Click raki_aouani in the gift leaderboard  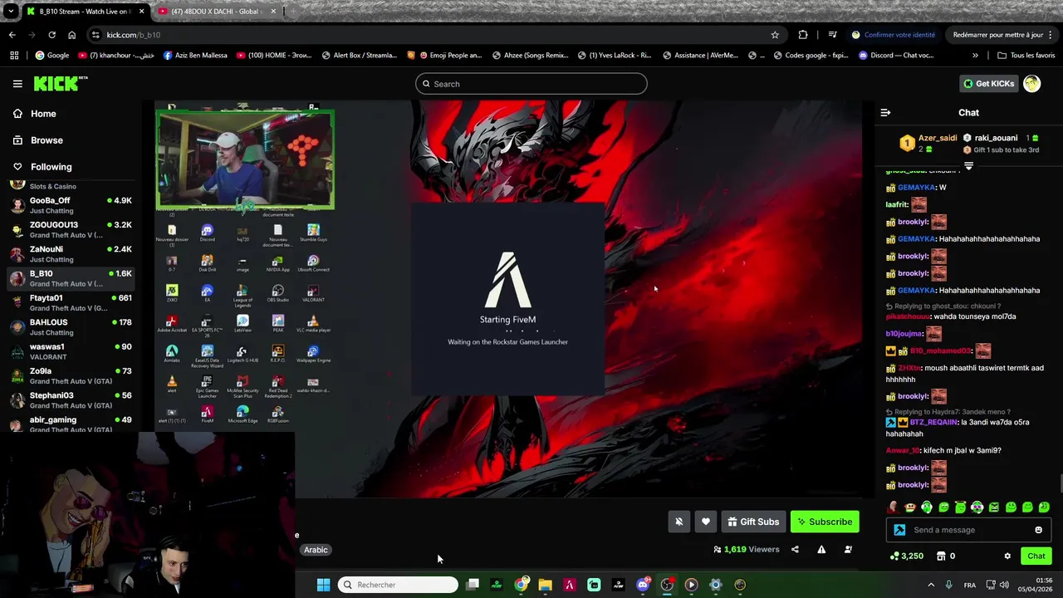tap(996, 138)
